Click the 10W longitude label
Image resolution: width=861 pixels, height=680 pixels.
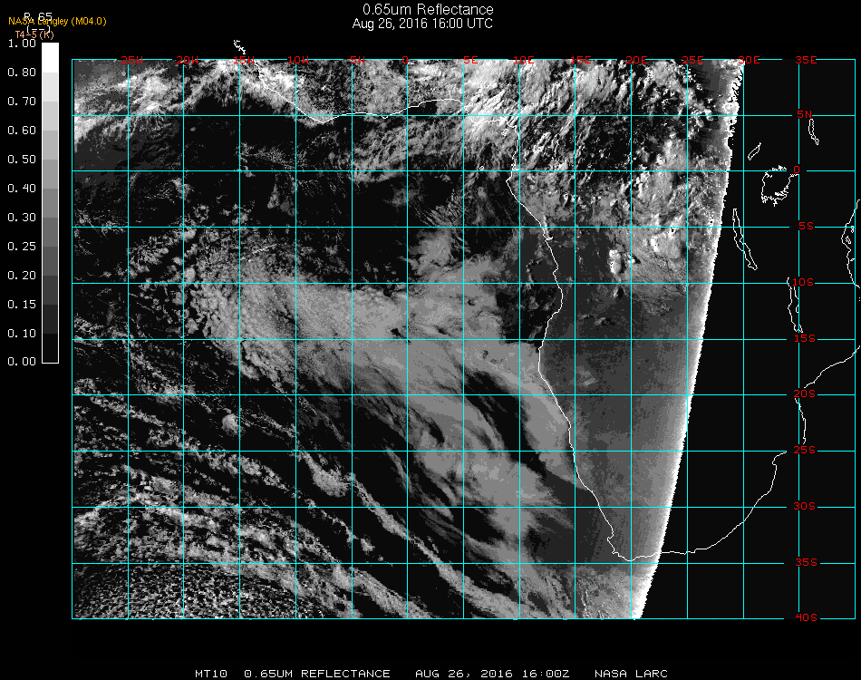pyautogui.click(x=299, y=60)
